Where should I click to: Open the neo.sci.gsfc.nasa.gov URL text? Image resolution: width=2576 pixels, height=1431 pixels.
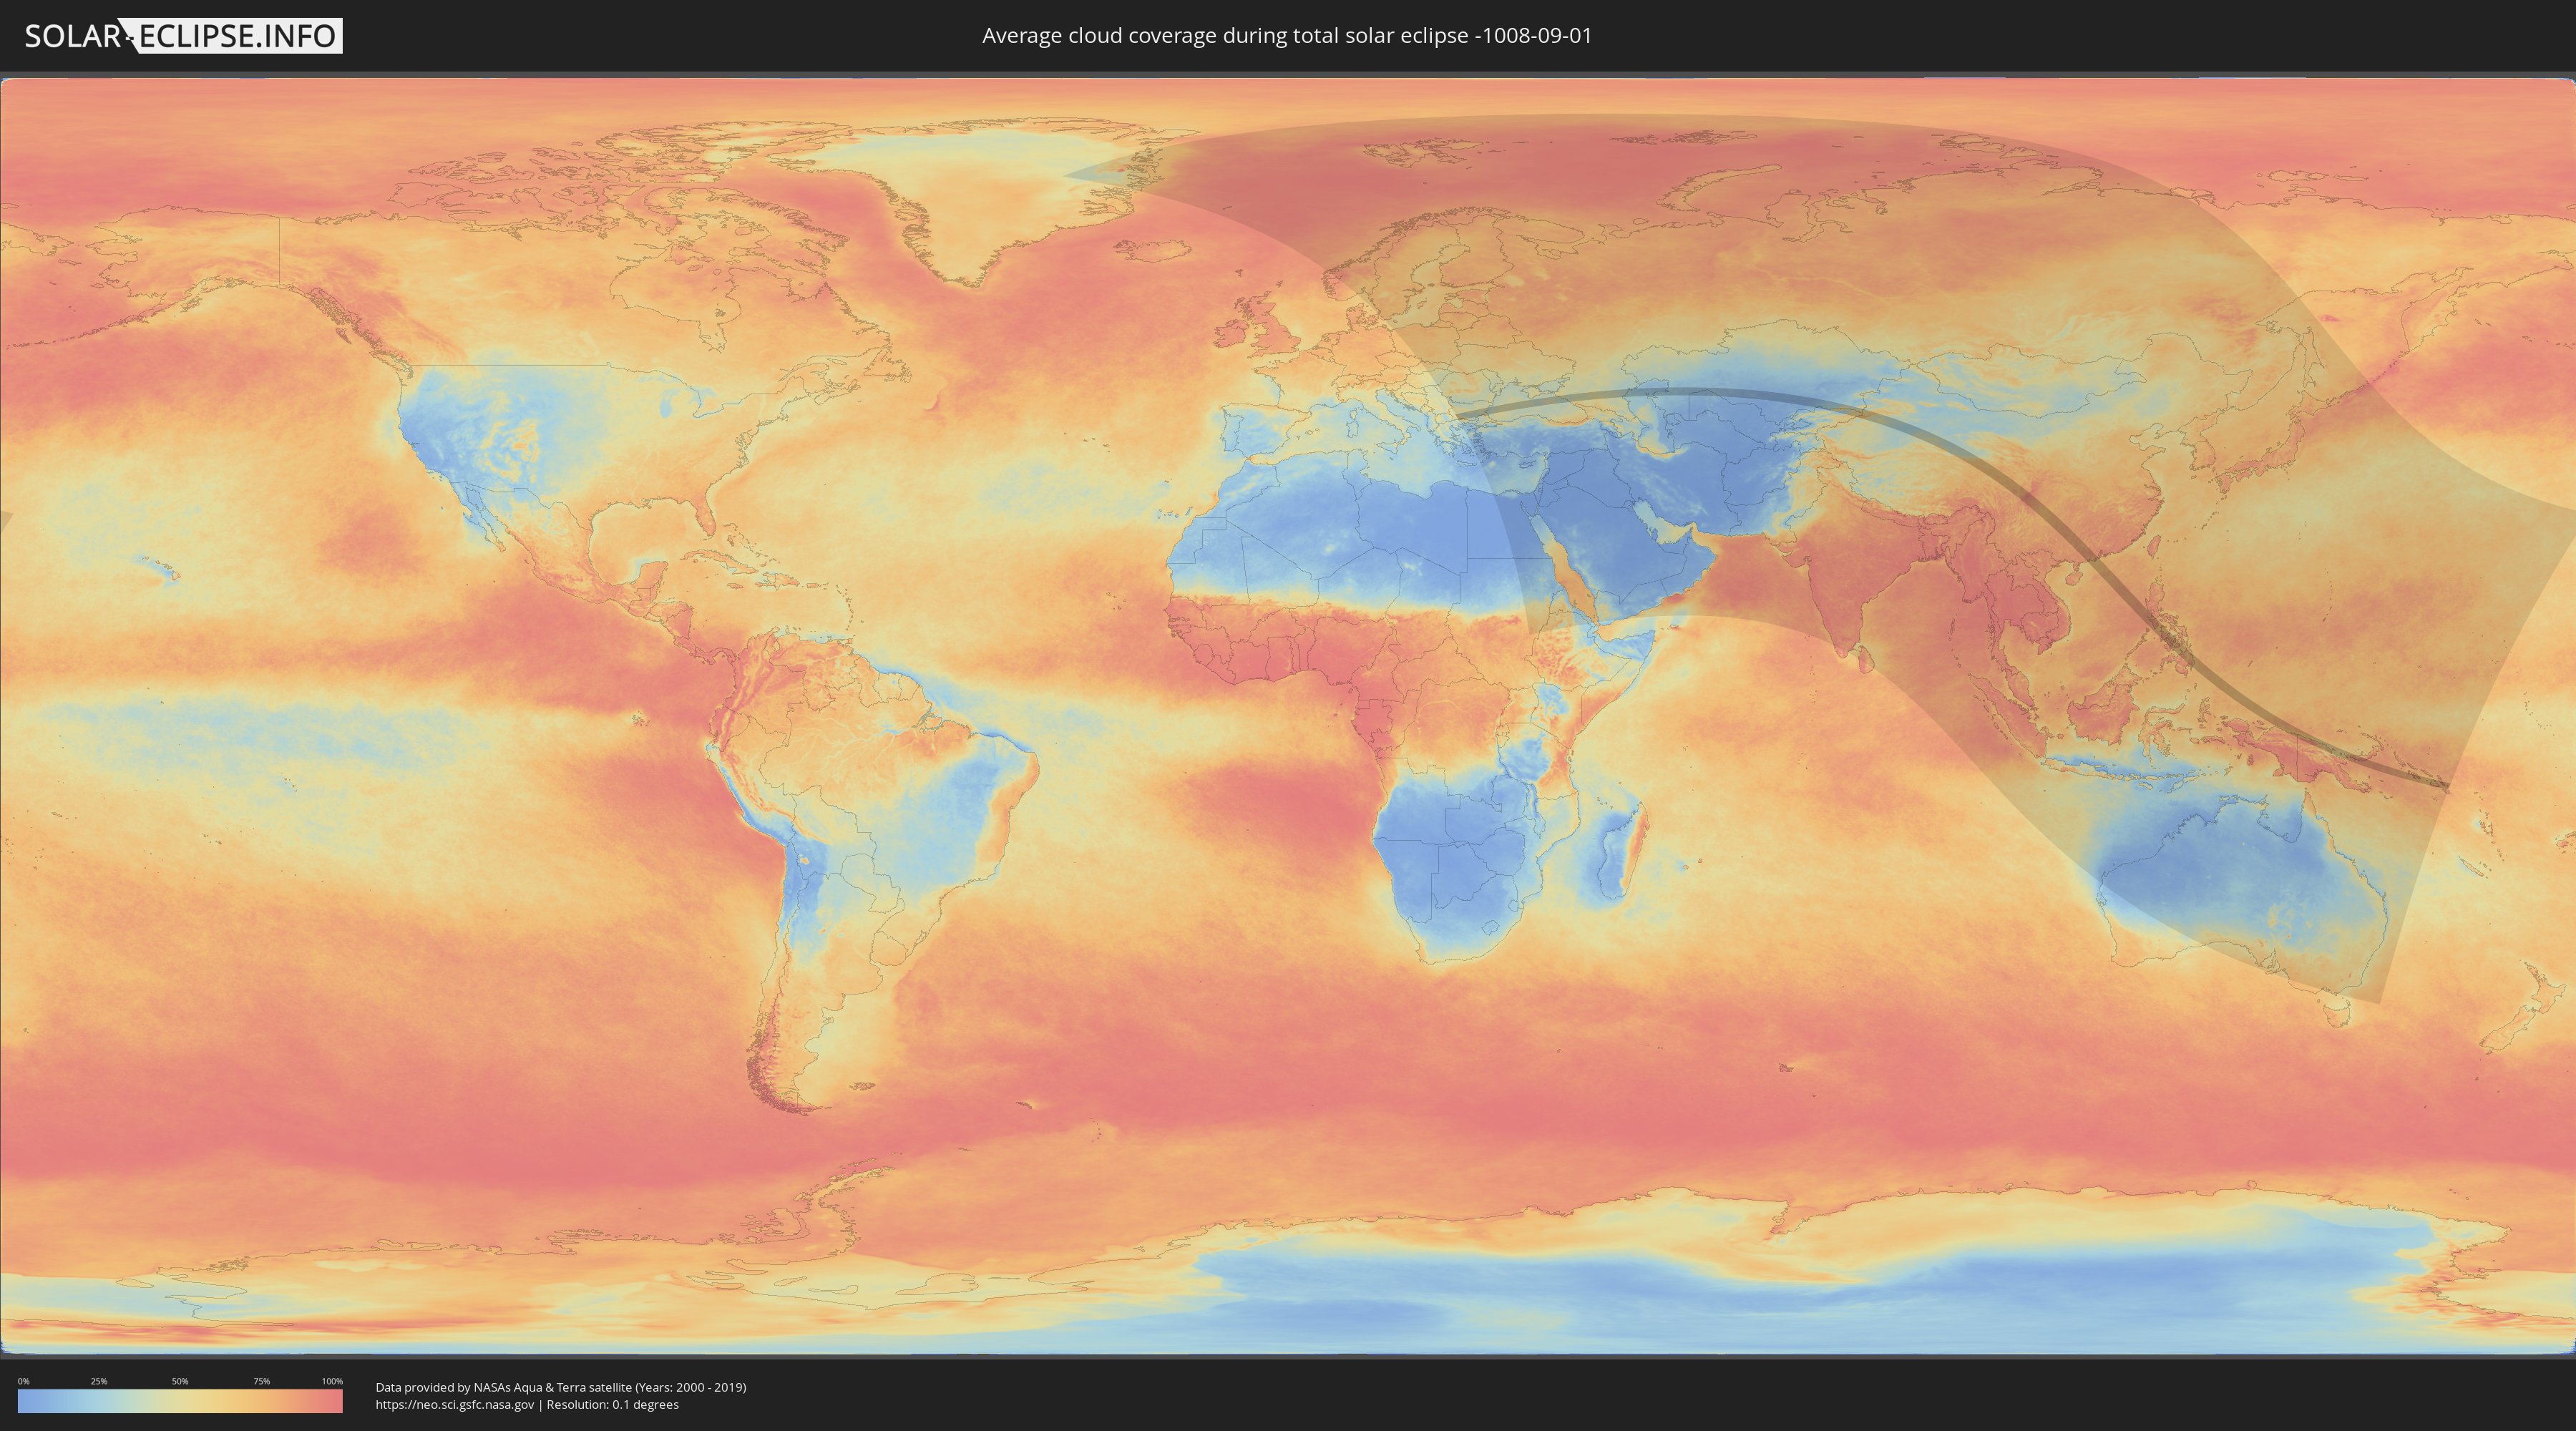455,1405
